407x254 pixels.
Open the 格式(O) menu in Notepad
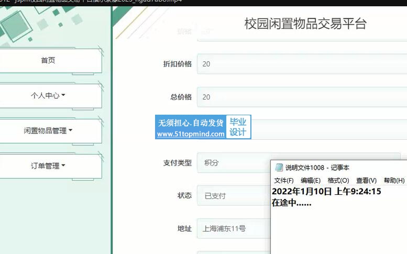(x=338, y=180)
